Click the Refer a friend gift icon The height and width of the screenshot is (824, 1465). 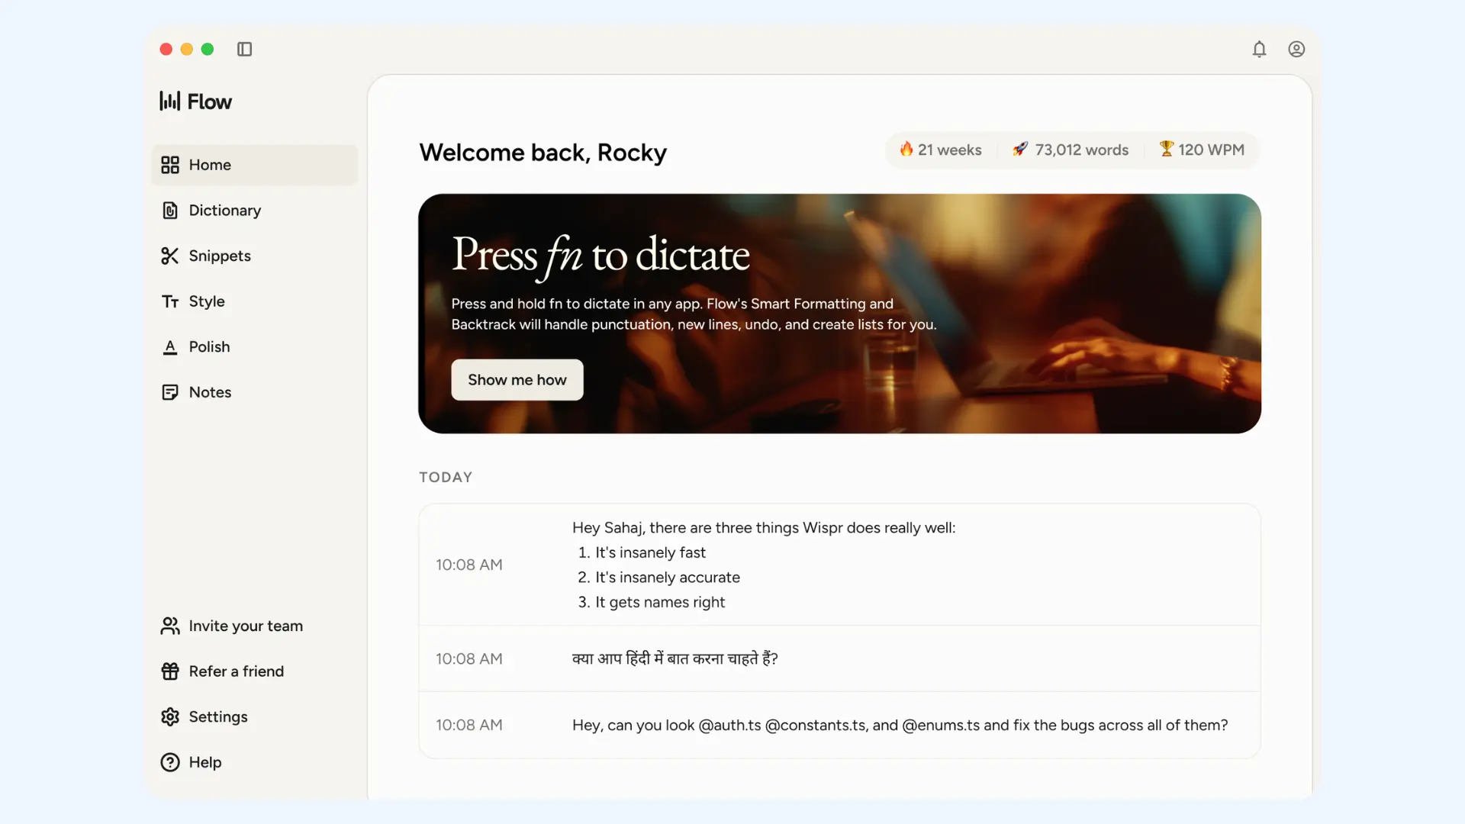(x=170, y=671)
